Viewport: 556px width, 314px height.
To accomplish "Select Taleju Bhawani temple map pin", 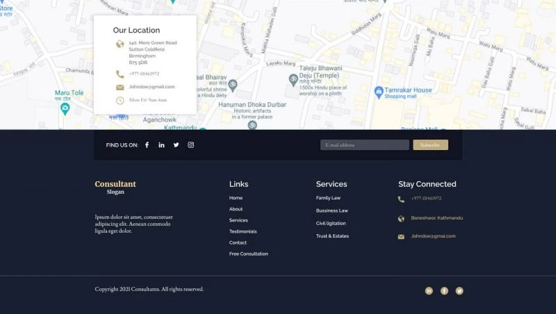I will click(x=293, y=80).
